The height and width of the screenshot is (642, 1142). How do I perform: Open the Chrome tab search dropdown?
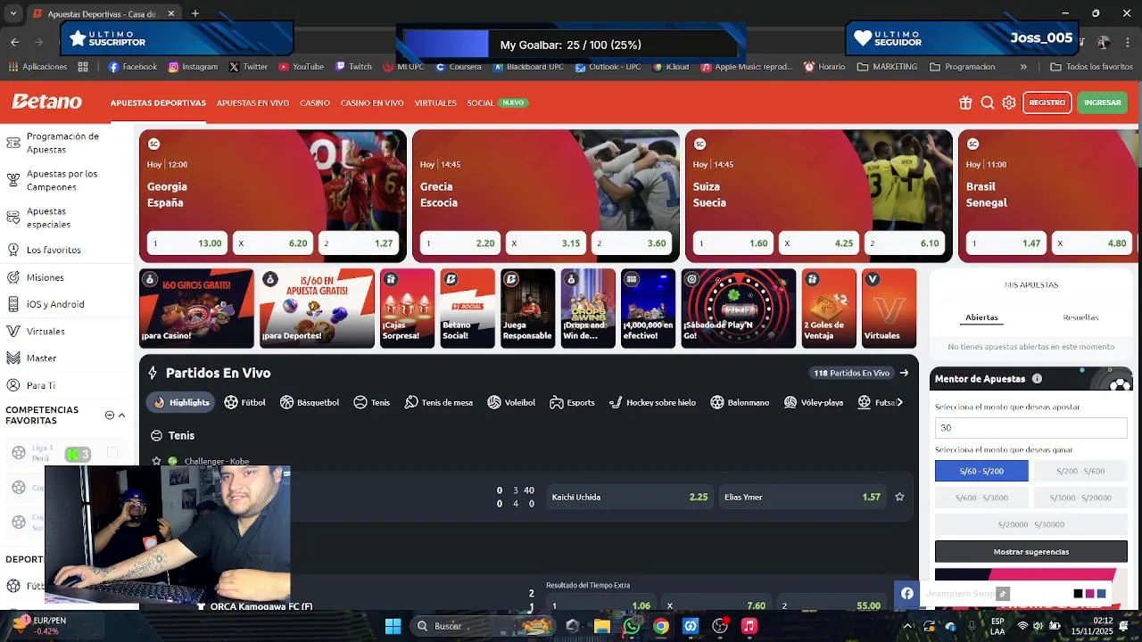[x=12, y=13]
